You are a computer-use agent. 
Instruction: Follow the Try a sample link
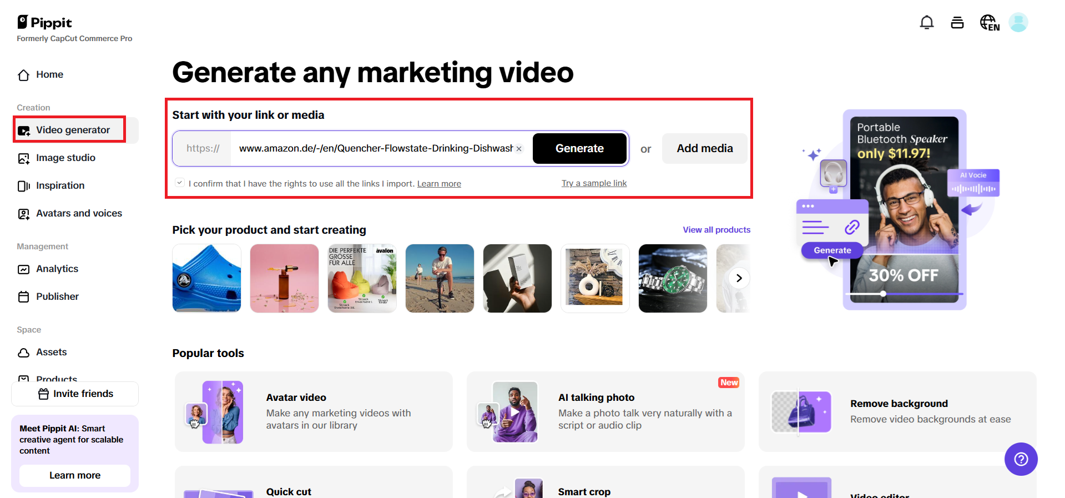pyautogui.click(x=594, y=183)
